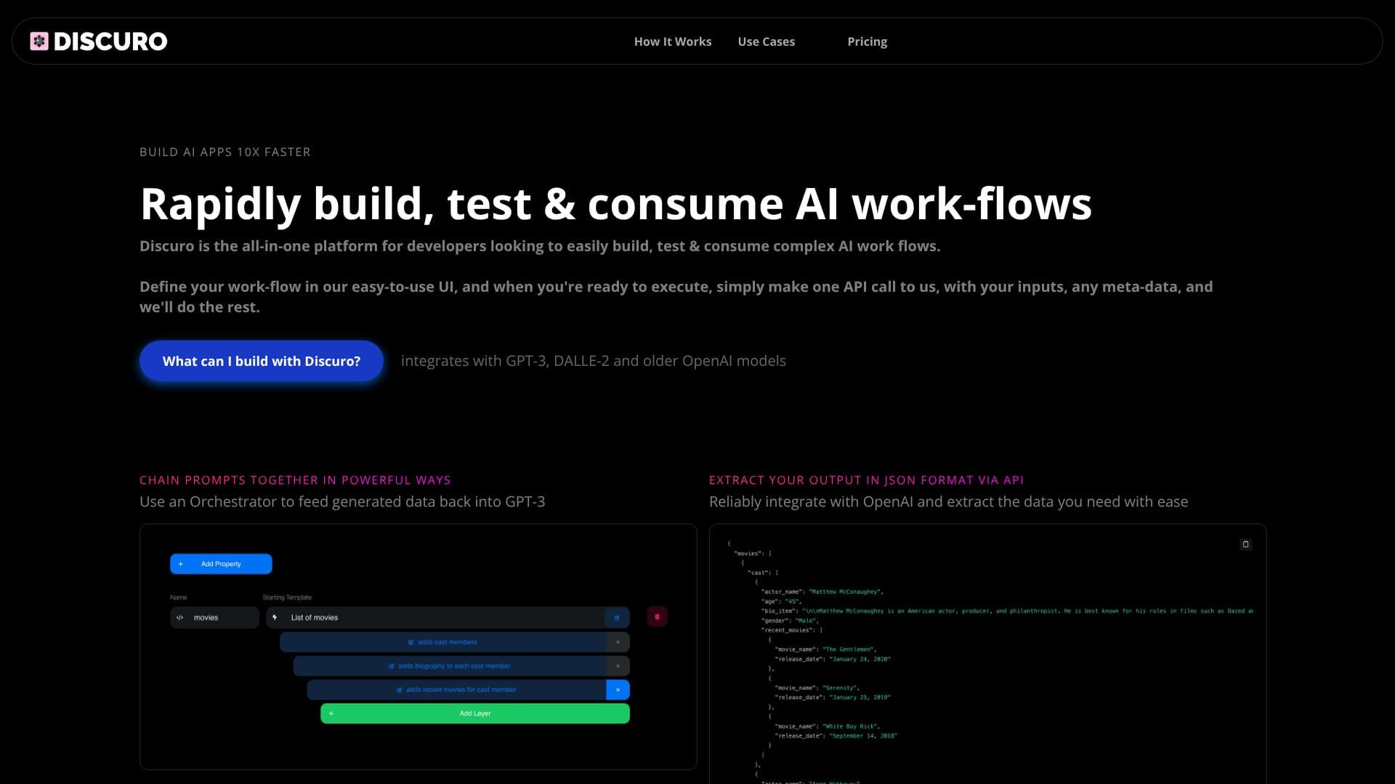Select the 'adds cast members' layer row
Viewport: 1395px width, 784px height.
(x=443, y=642)
